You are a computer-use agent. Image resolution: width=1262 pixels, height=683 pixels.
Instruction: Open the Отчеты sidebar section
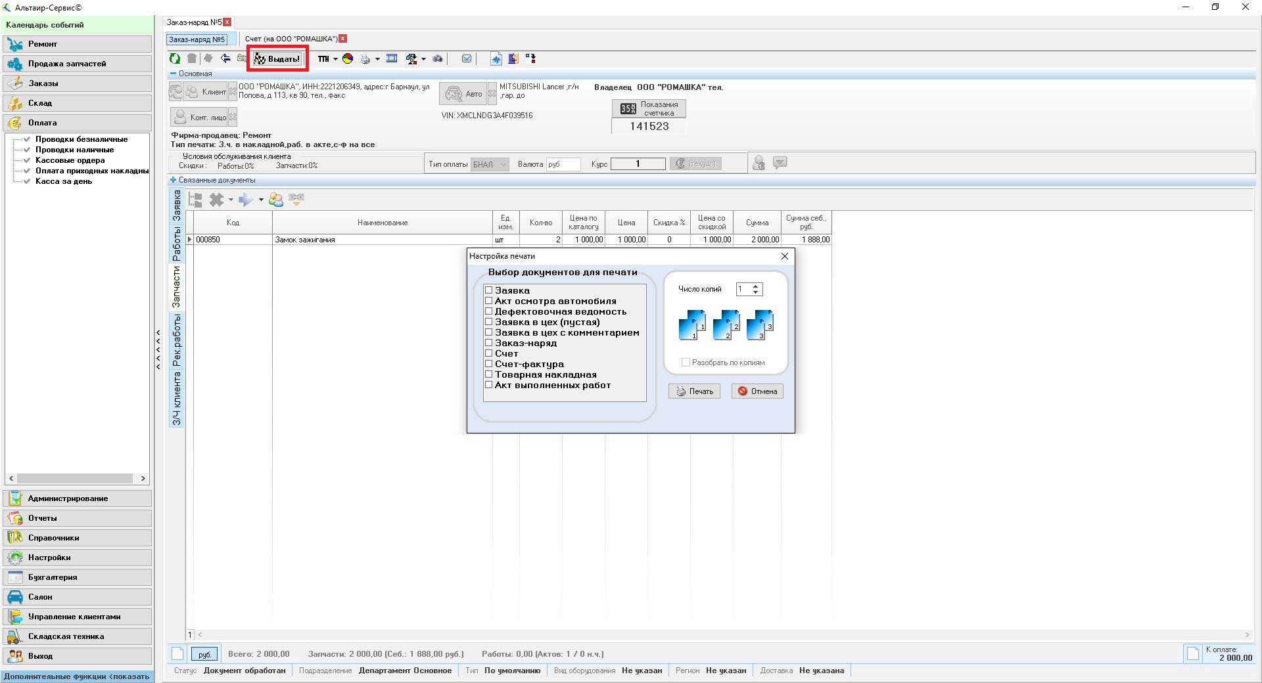point(78,518)
